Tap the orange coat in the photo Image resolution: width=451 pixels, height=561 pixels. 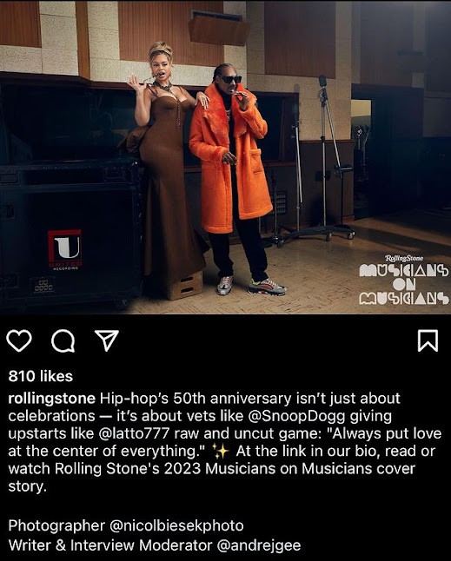[229, 157]
